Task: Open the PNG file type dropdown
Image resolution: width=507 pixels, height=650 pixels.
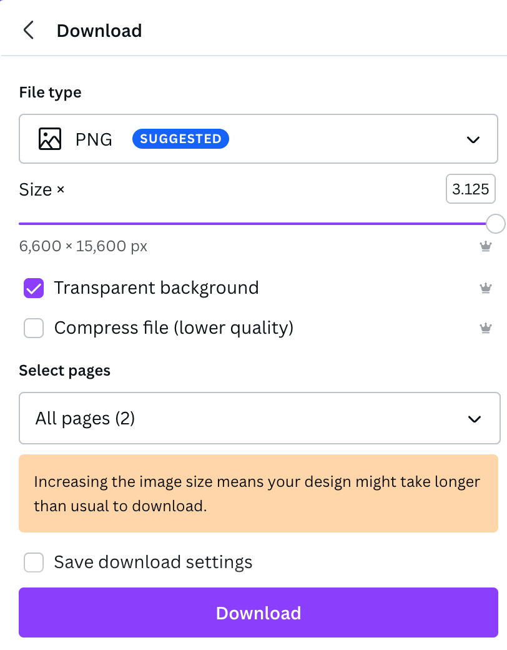Action: (258, 139)
